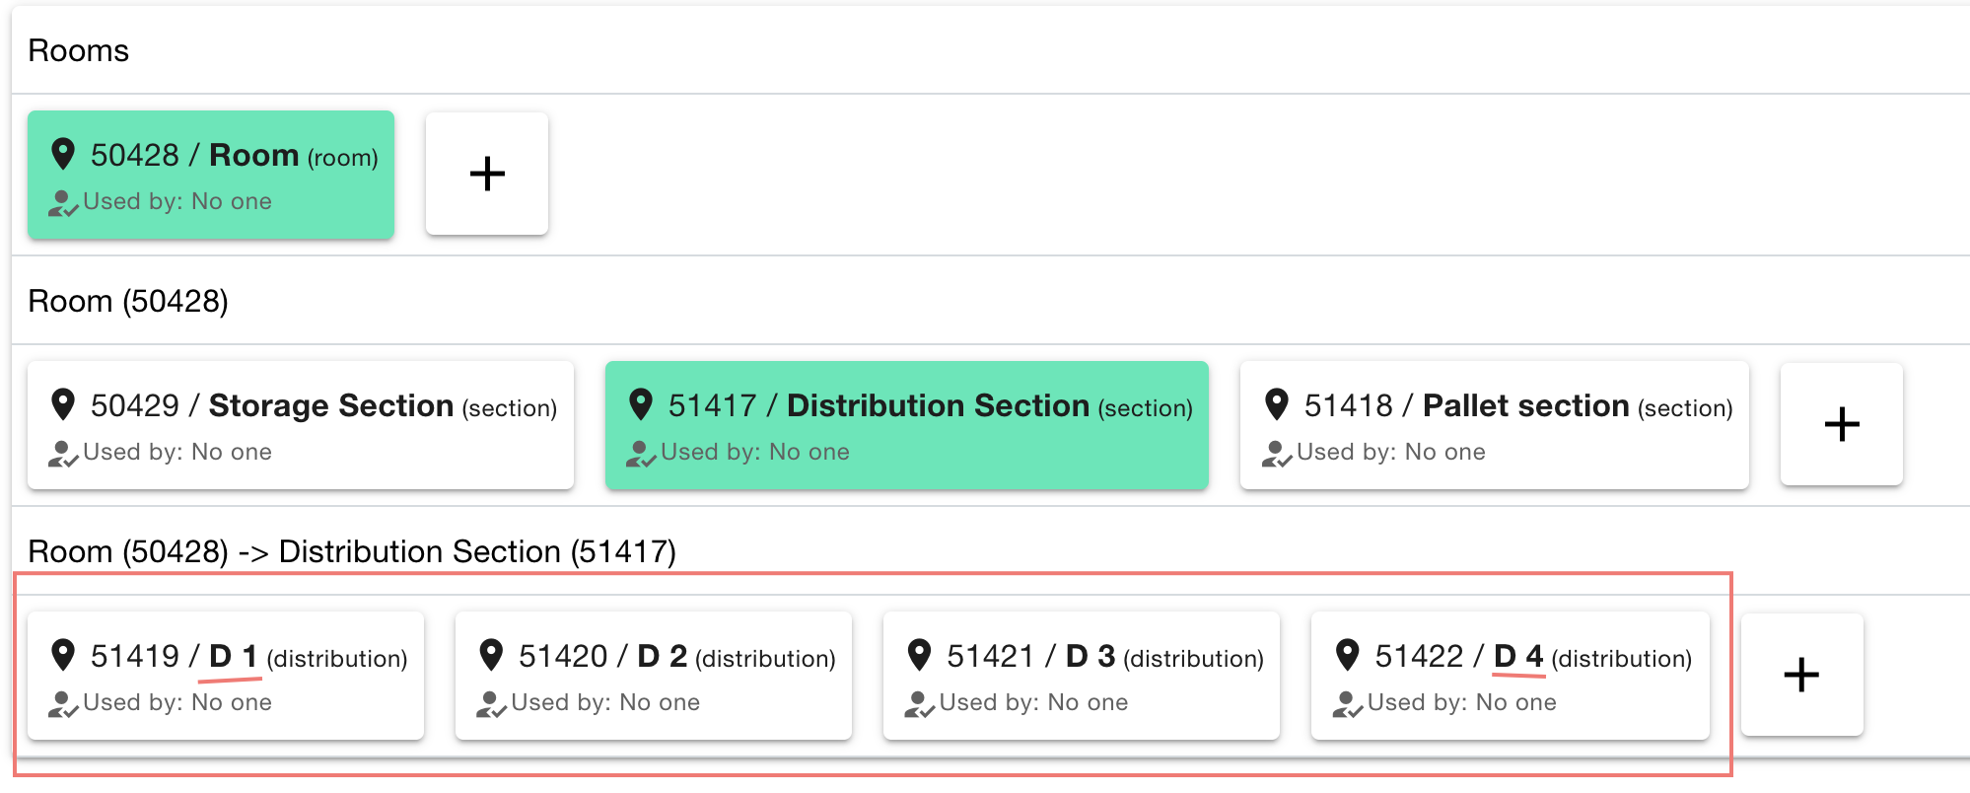1970x793 pixels.
Task: Click user-check icon on Room 50428 card
Action: (63, 203)
